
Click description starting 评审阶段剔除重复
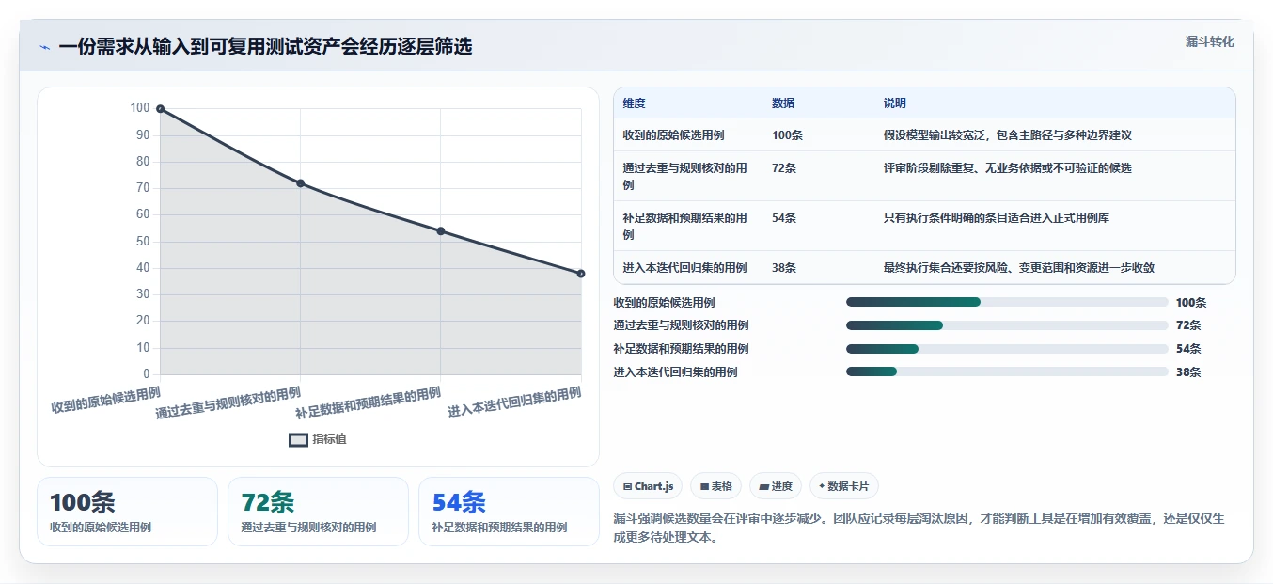point(1008,168)
